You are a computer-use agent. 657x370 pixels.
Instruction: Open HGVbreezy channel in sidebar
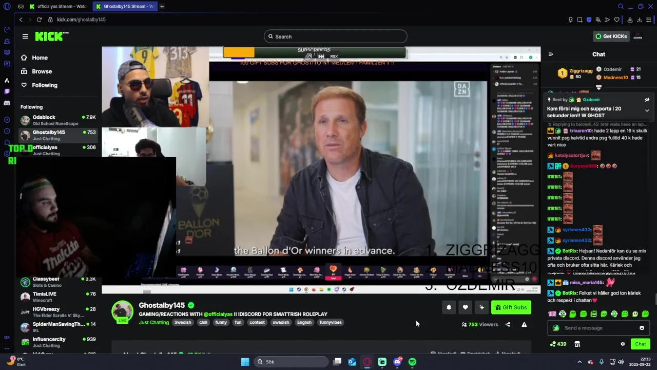[x=58, y=312]
